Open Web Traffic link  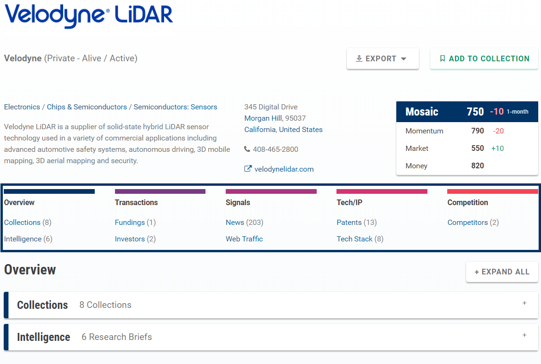244,239
